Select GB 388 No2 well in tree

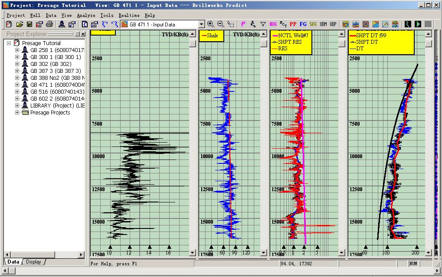point(57,78)
